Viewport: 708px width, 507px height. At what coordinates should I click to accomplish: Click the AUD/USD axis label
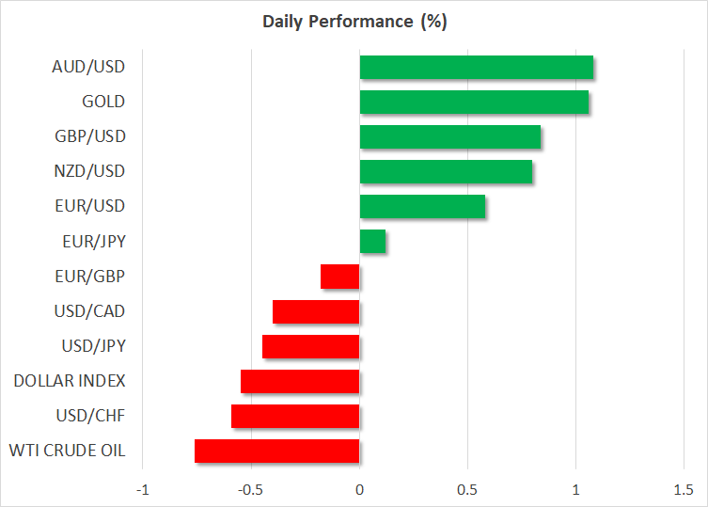tap(89, 68)
